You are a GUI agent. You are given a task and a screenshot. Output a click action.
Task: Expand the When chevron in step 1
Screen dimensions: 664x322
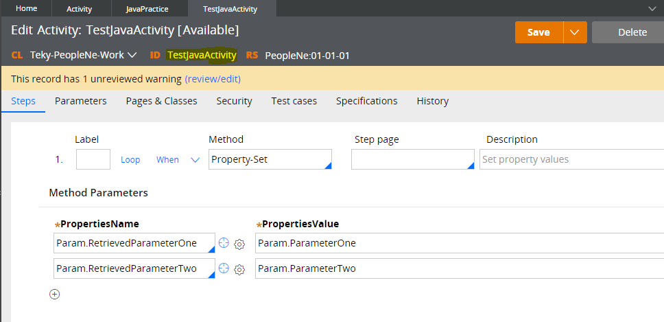point(195,160)
